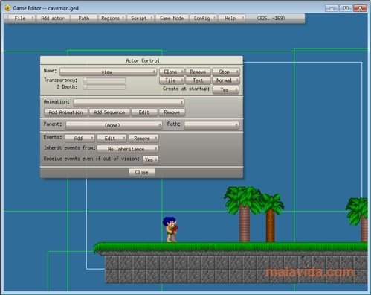Minimize the Game Editor window

coord(332,8)
